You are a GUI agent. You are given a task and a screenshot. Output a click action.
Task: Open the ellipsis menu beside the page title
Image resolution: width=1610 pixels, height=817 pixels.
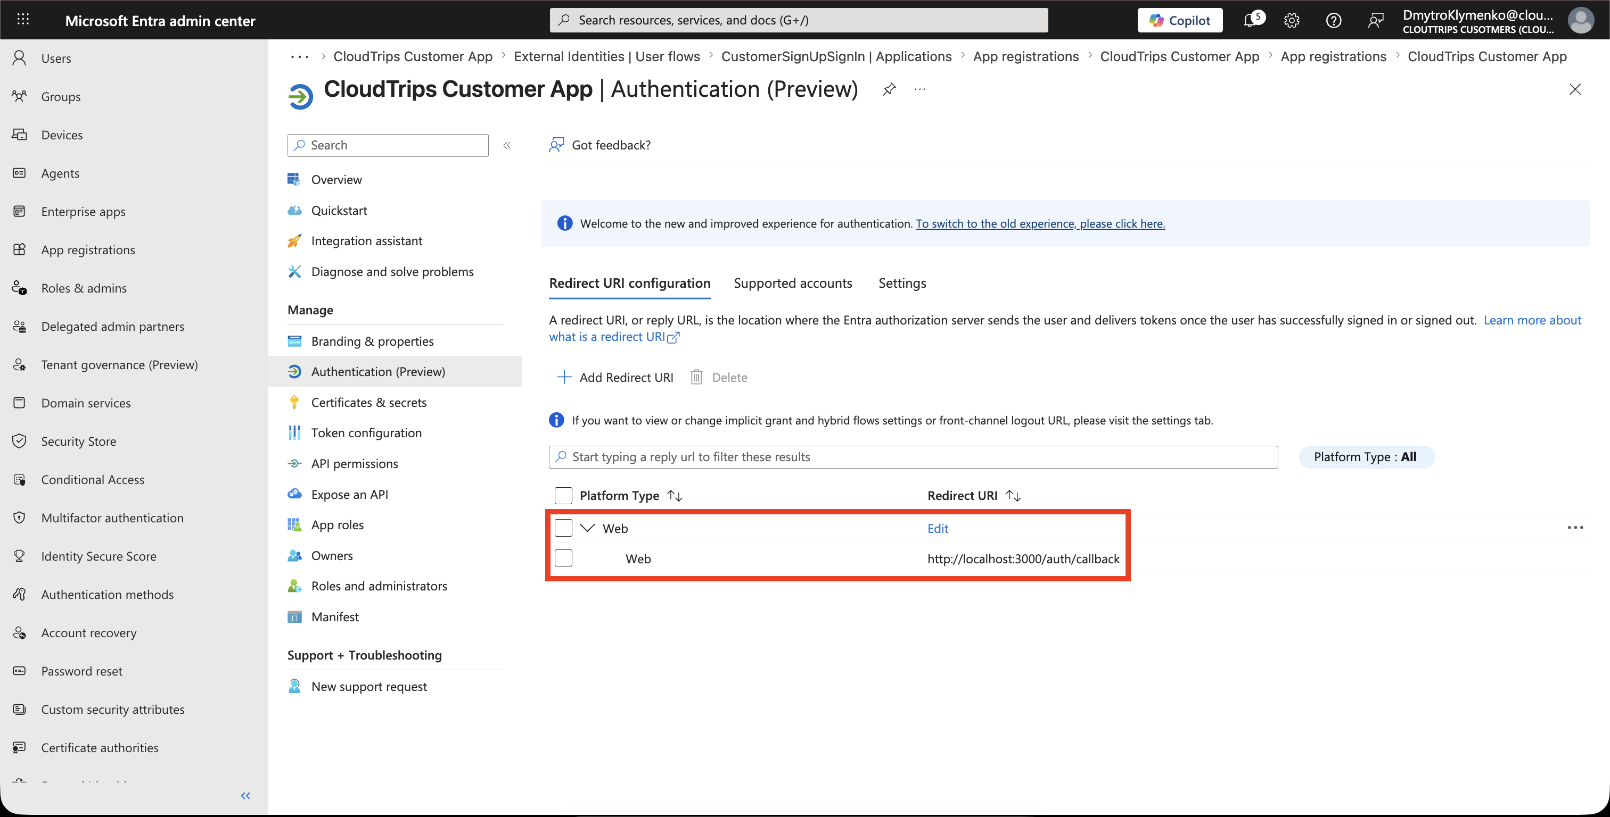919,89
